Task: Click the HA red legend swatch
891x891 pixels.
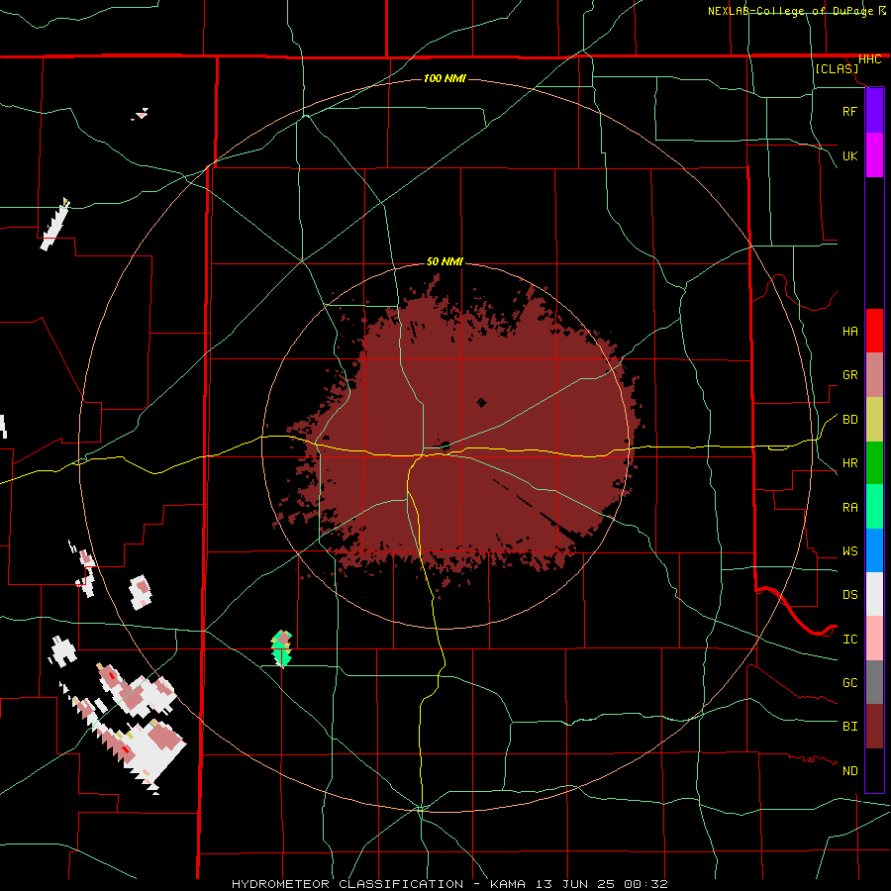Action: (874, 331)
